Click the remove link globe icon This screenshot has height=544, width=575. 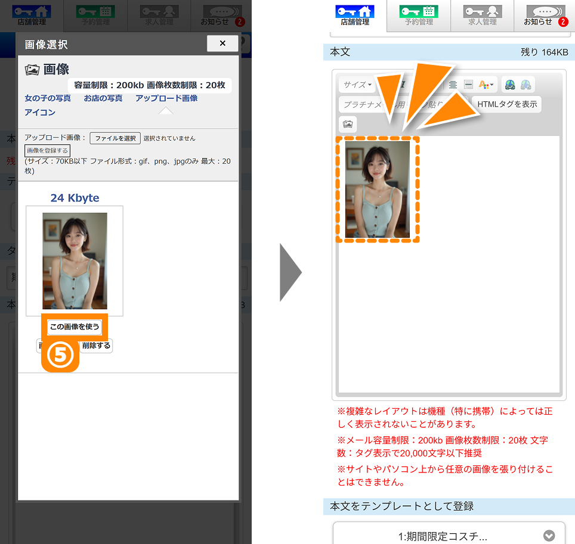point(525,85)
